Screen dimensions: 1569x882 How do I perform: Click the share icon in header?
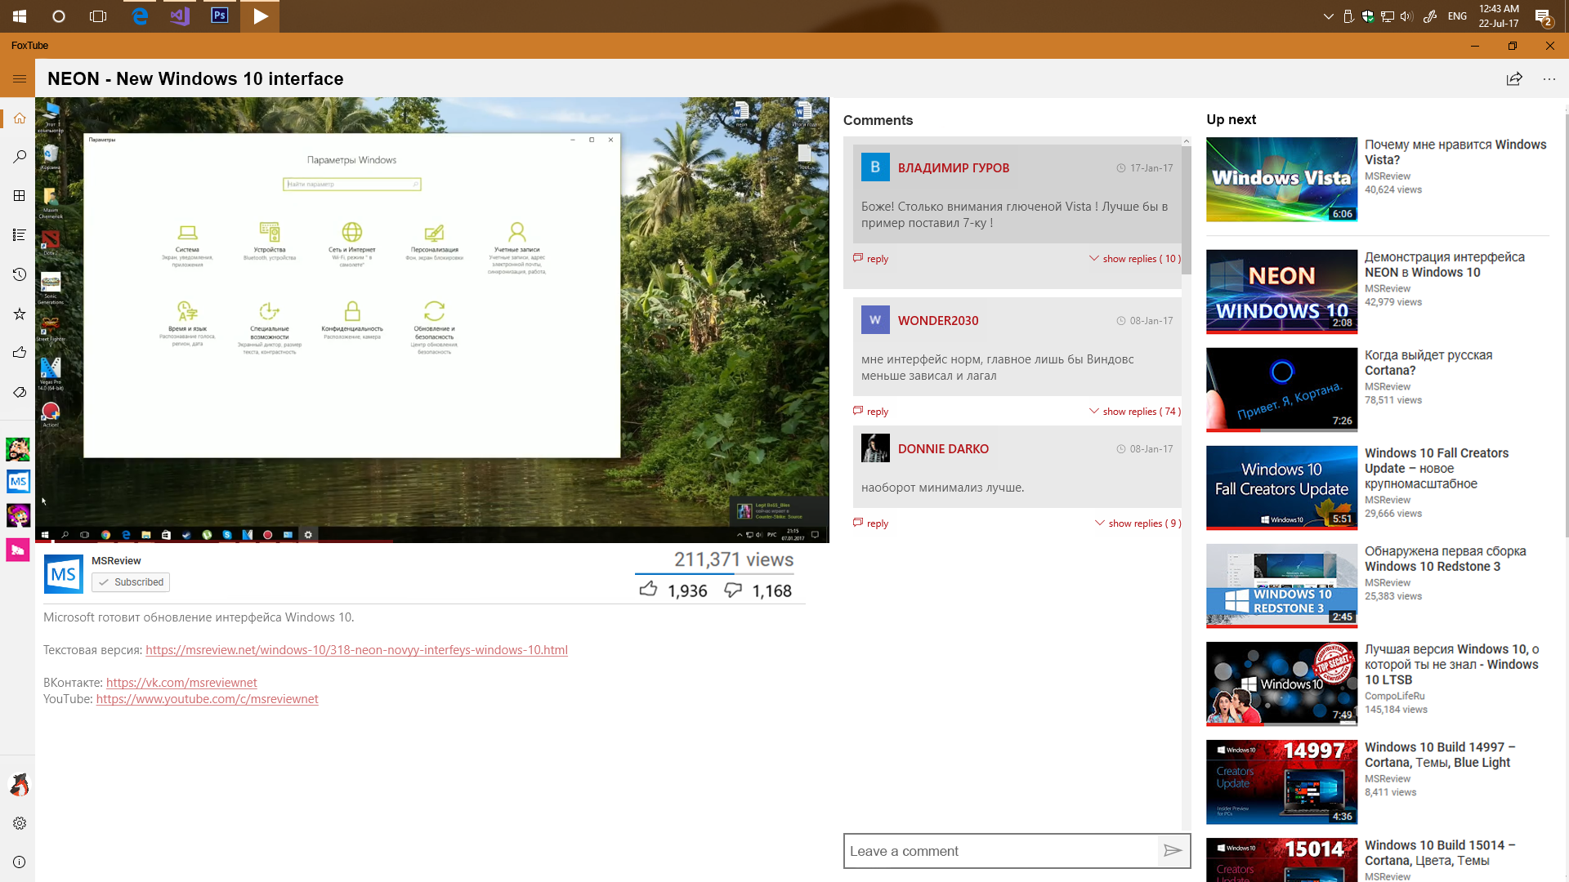(1514, 78)
